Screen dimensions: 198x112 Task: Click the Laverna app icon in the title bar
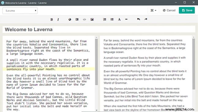click(2, 3)
